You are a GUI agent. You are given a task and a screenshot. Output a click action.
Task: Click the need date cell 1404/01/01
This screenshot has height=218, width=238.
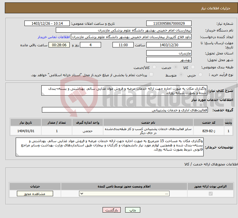(26, 131)
